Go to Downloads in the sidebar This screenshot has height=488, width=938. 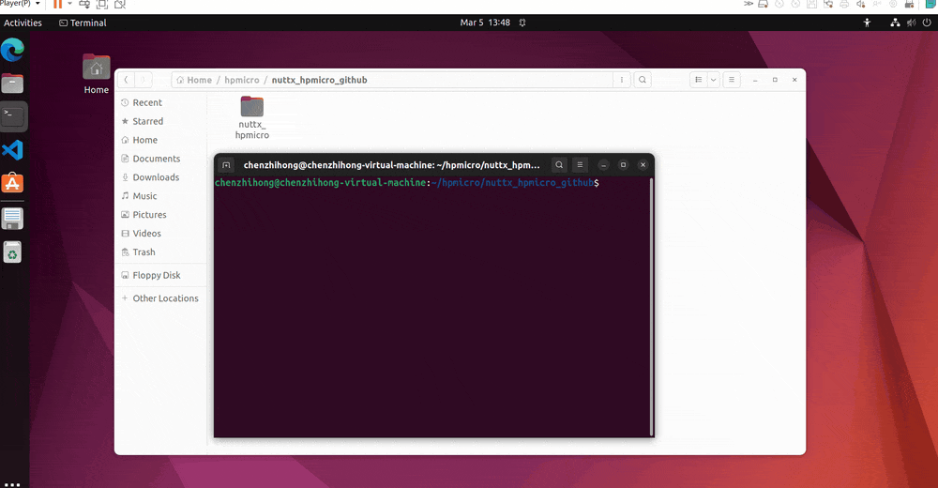(156, 177)
